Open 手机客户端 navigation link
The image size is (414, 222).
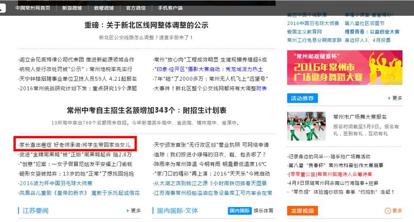170,8
